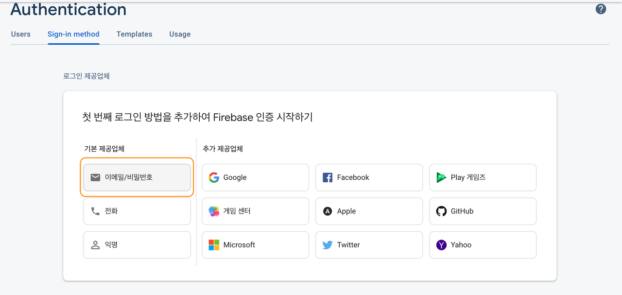
Task: Click the Apple provider name
Action: pos(346,211)
